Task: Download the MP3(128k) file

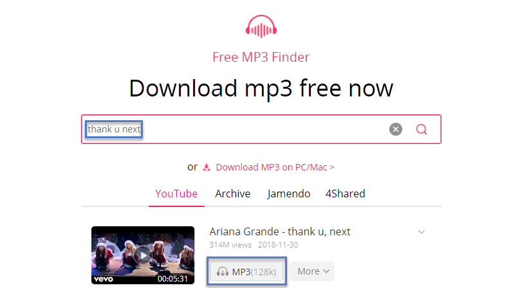Action: click(x=246, y=271)
